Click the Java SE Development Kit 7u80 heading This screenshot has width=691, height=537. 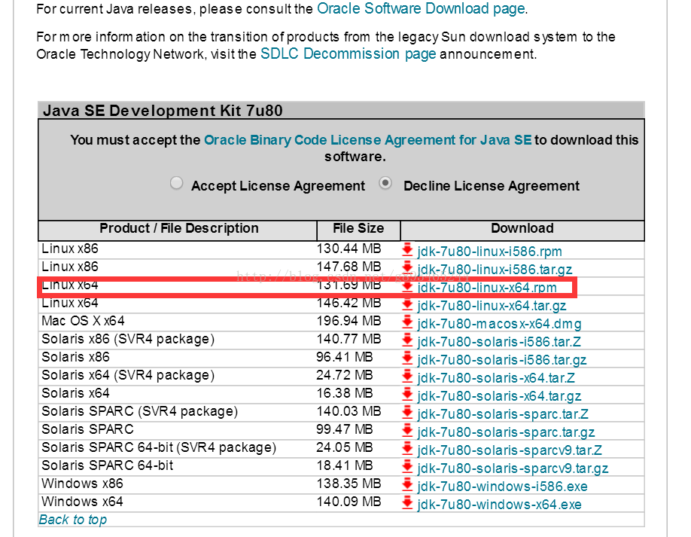(x=163, y=111)
